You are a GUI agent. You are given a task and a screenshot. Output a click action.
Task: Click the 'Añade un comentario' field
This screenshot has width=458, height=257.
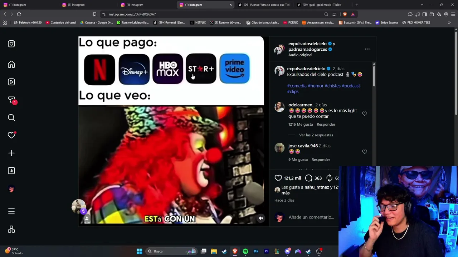pyautogui.click(x=311, y=217)
